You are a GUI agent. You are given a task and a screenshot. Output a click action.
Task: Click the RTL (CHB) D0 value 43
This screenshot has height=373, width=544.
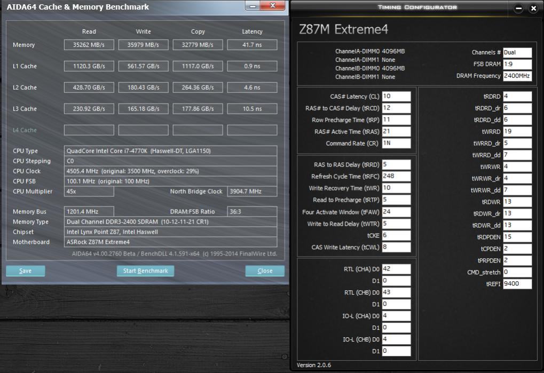396,292
